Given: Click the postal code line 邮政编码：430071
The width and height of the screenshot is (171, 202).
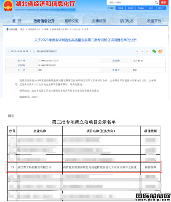Looking at the screenshot, I should point(29,97).
